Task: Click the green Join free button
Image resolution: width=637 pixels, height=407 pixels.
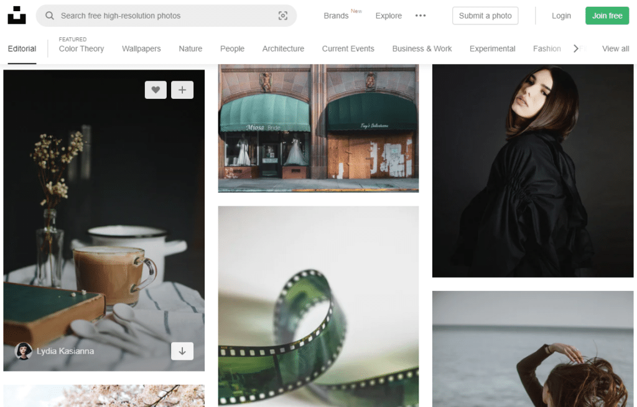Action: pyautogui.click(x=607, y=15)
